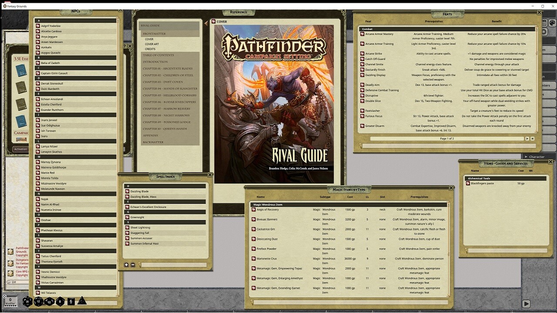Click the feat icon beside Arcane Armor Mastery
The width and height of the screenshot is (557, 313).
pyautogui.click(x=362, y=34)
